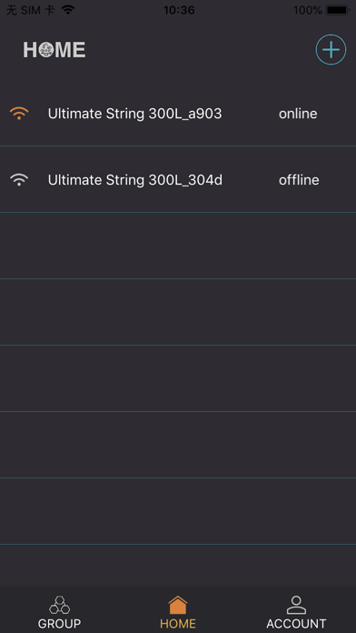The height and width of the screenshot is (633, 356).
Task: Click the offline status label
Action: (x=299, y=180)
